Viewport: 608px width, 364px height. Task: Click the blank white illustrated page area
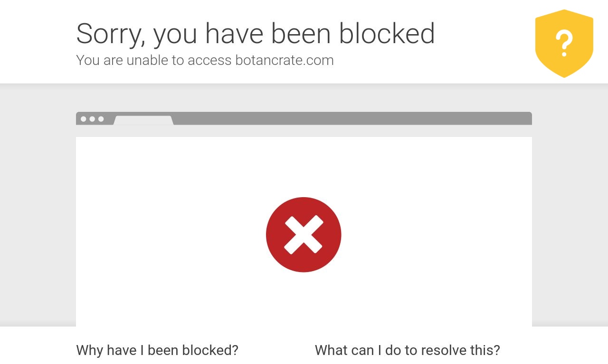[x=304, y=231]
